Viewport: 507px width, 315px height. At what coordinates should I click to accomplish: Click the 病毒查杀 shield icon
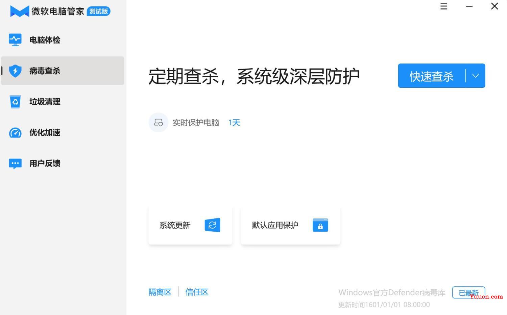[15, 71]
